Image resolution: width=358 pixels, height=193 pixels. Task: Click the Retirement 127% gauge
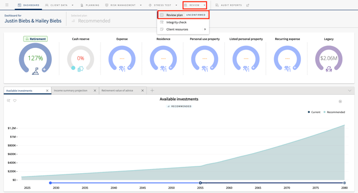point(35,58)
